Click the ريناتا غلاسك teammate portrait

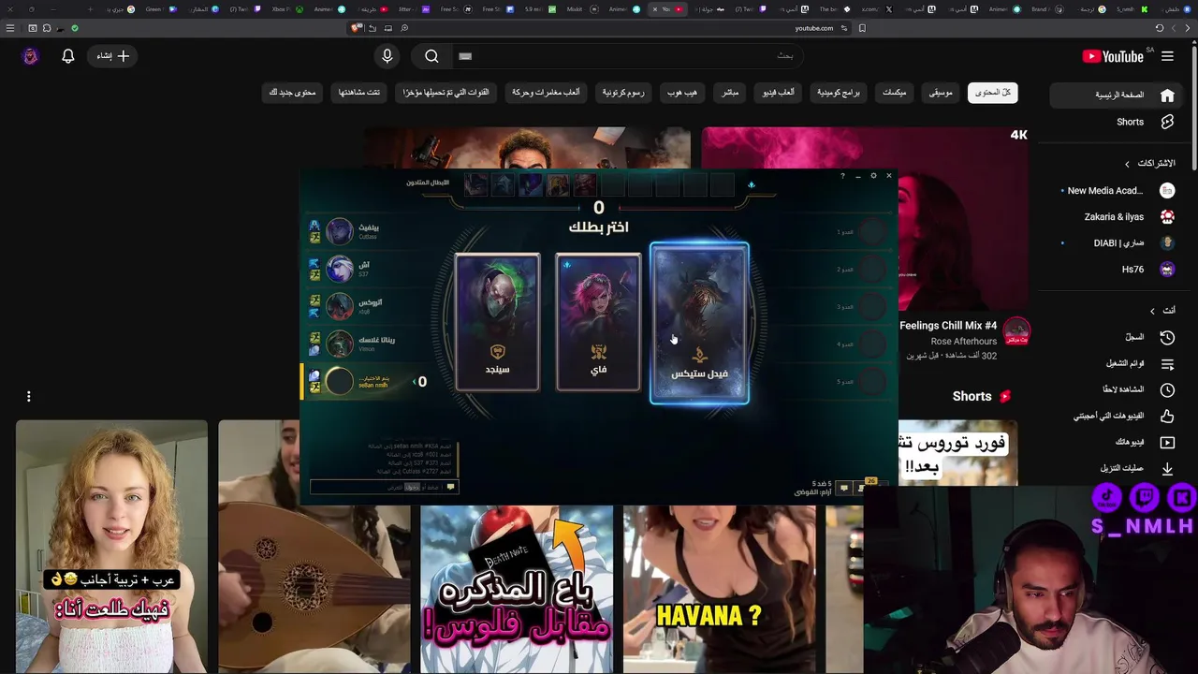click(340, 344)
